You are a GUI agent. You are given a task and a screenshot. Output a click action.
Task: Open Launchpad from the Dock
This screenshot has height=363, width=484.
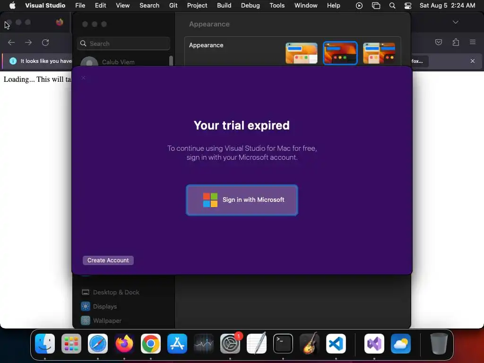click(71, 344)
